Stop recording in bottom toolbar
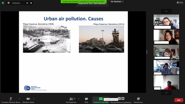Image resolution: width=185 pixels, height=104 pixels. point(123,99)
